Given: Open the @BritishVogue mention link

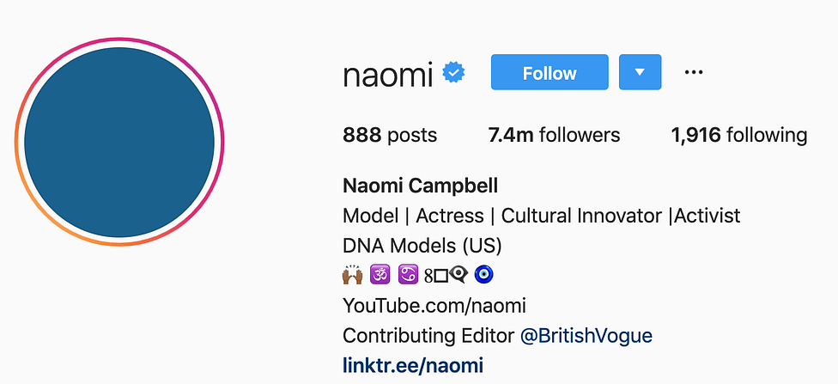Looking at the screenshot, I should pyautogui.click(x=586, y=336).
